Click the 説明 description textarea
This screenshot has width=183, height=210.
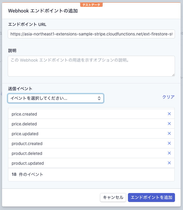point(91,66)
